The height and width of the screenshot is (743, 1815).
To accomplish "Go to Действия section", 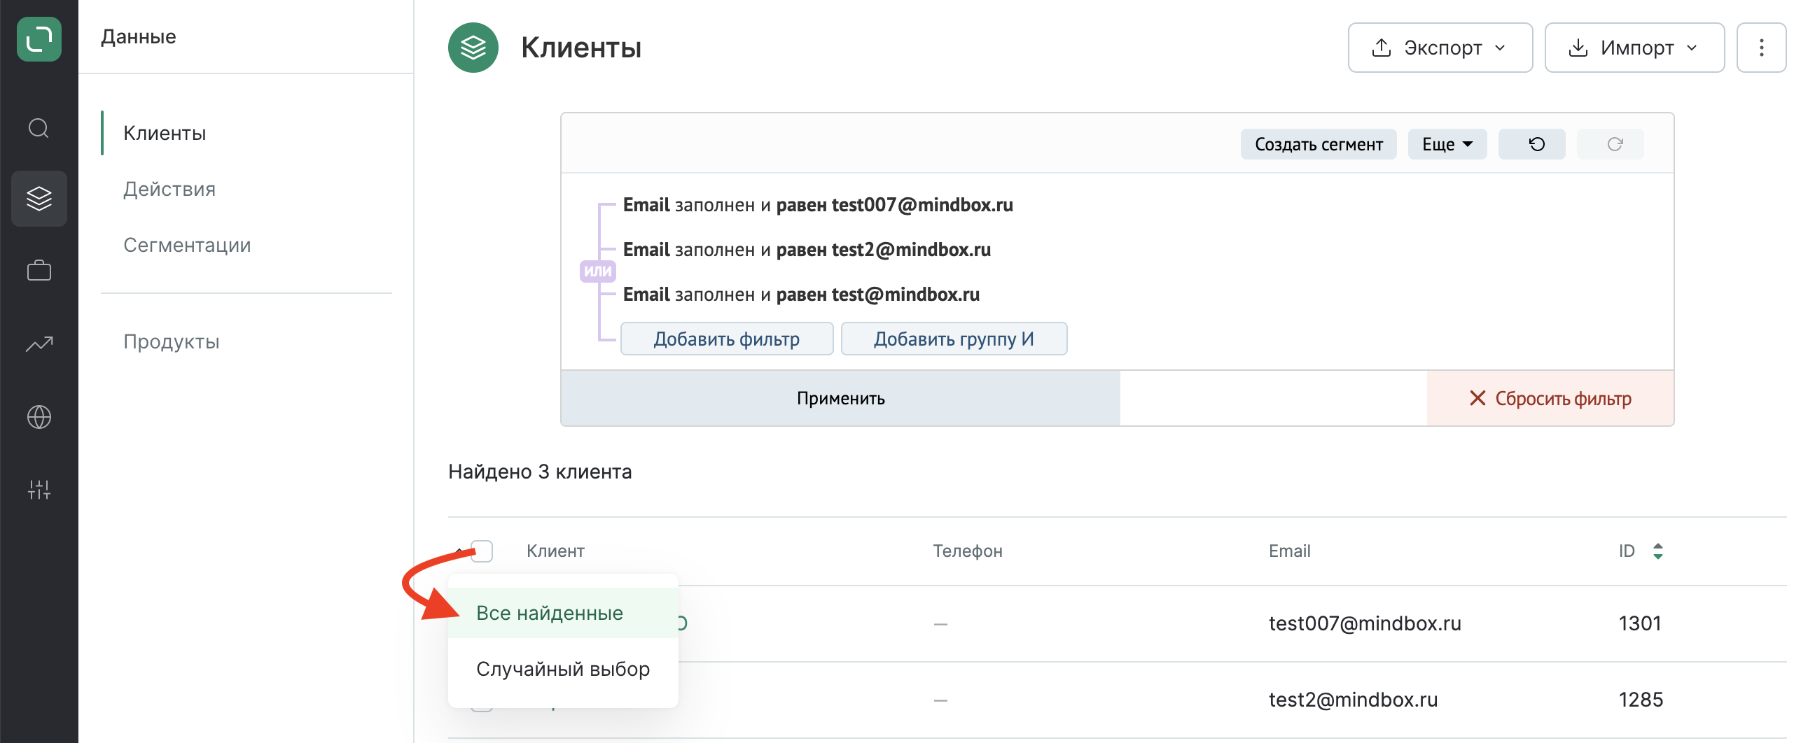I will click(x=169, y=189).
